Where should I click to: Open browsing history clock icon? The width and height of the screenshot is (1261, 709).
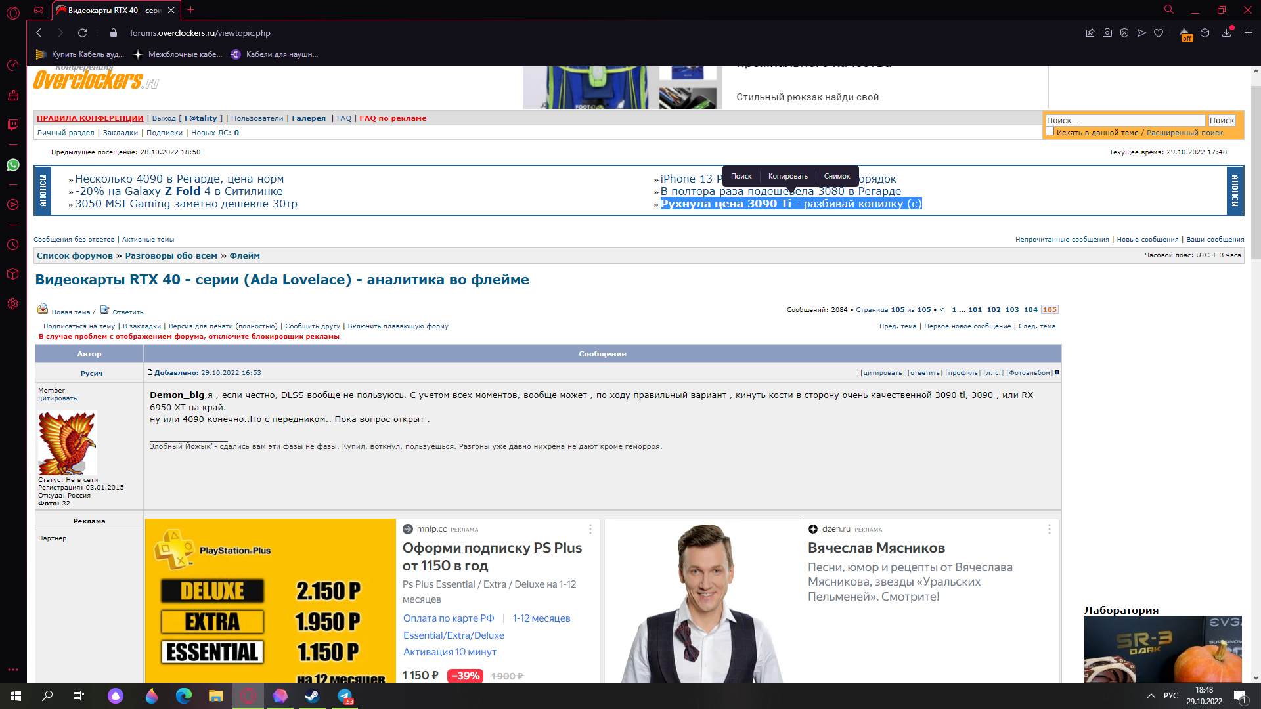pyautogui.click(x=13, y=245)
